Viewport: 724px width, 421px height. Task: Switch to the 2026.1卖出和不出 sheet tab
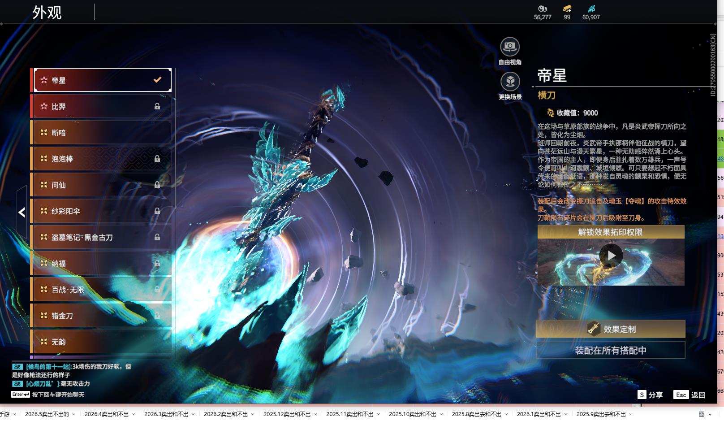click(539, 414)
